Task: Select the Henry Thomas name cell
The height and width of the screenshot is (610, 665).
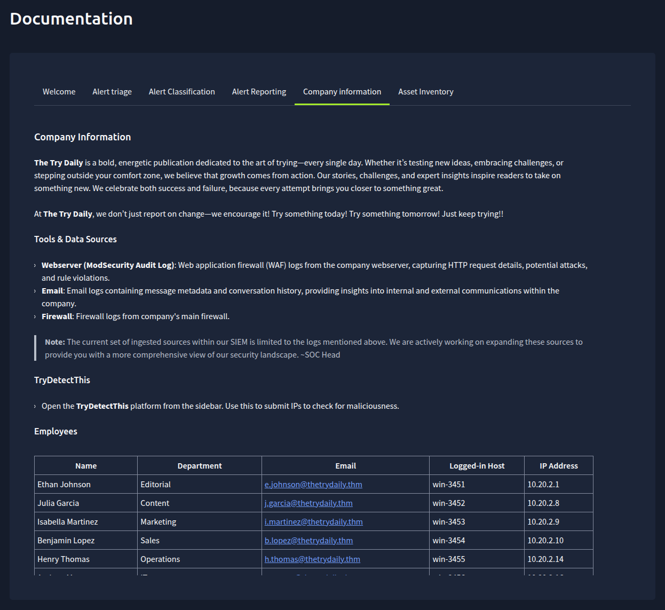Action: pyautogui.click(x=86, y=559)
